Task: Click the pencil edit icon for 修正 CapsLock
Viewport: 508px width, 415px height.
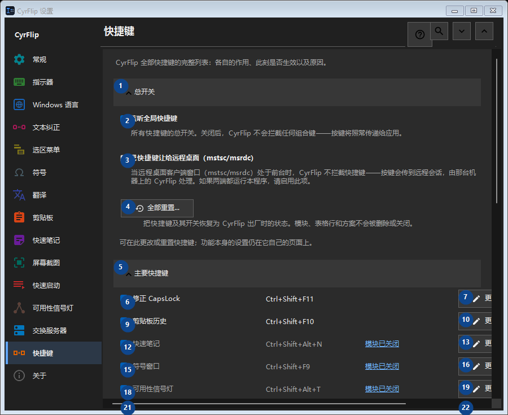Action: click(x=476, y=299)
